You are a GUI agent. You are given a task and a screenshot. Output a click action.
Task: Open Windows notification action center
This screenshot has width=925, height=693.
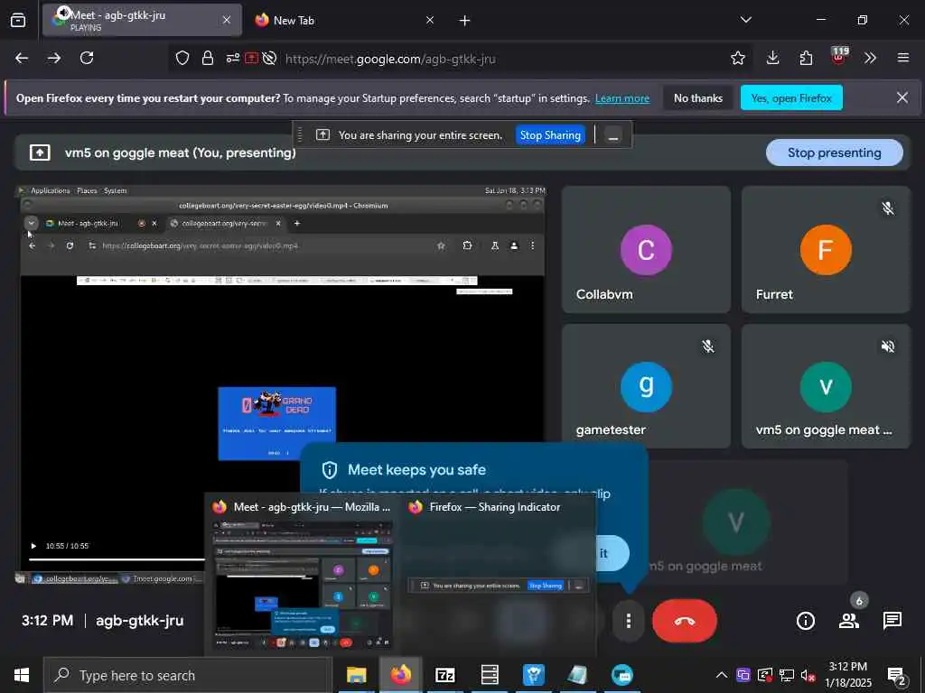tap(897, 676)
